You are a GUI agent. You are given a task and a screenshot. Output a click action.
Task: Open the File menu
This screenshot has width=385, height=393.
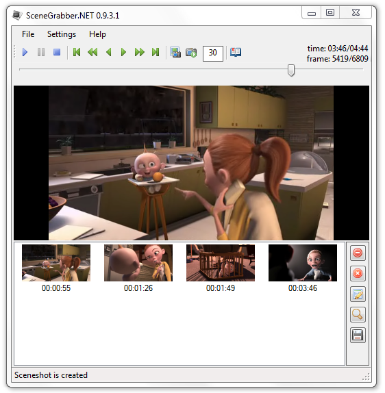28,34
